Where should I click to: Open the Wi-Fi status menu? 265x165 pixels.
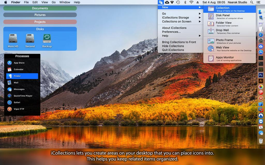(x=191, y=2)
